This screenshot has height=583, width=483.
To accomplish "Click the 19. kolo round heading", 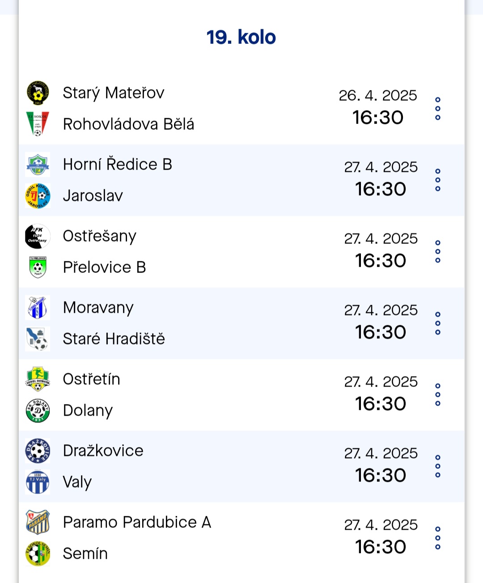I will [241, 37].
